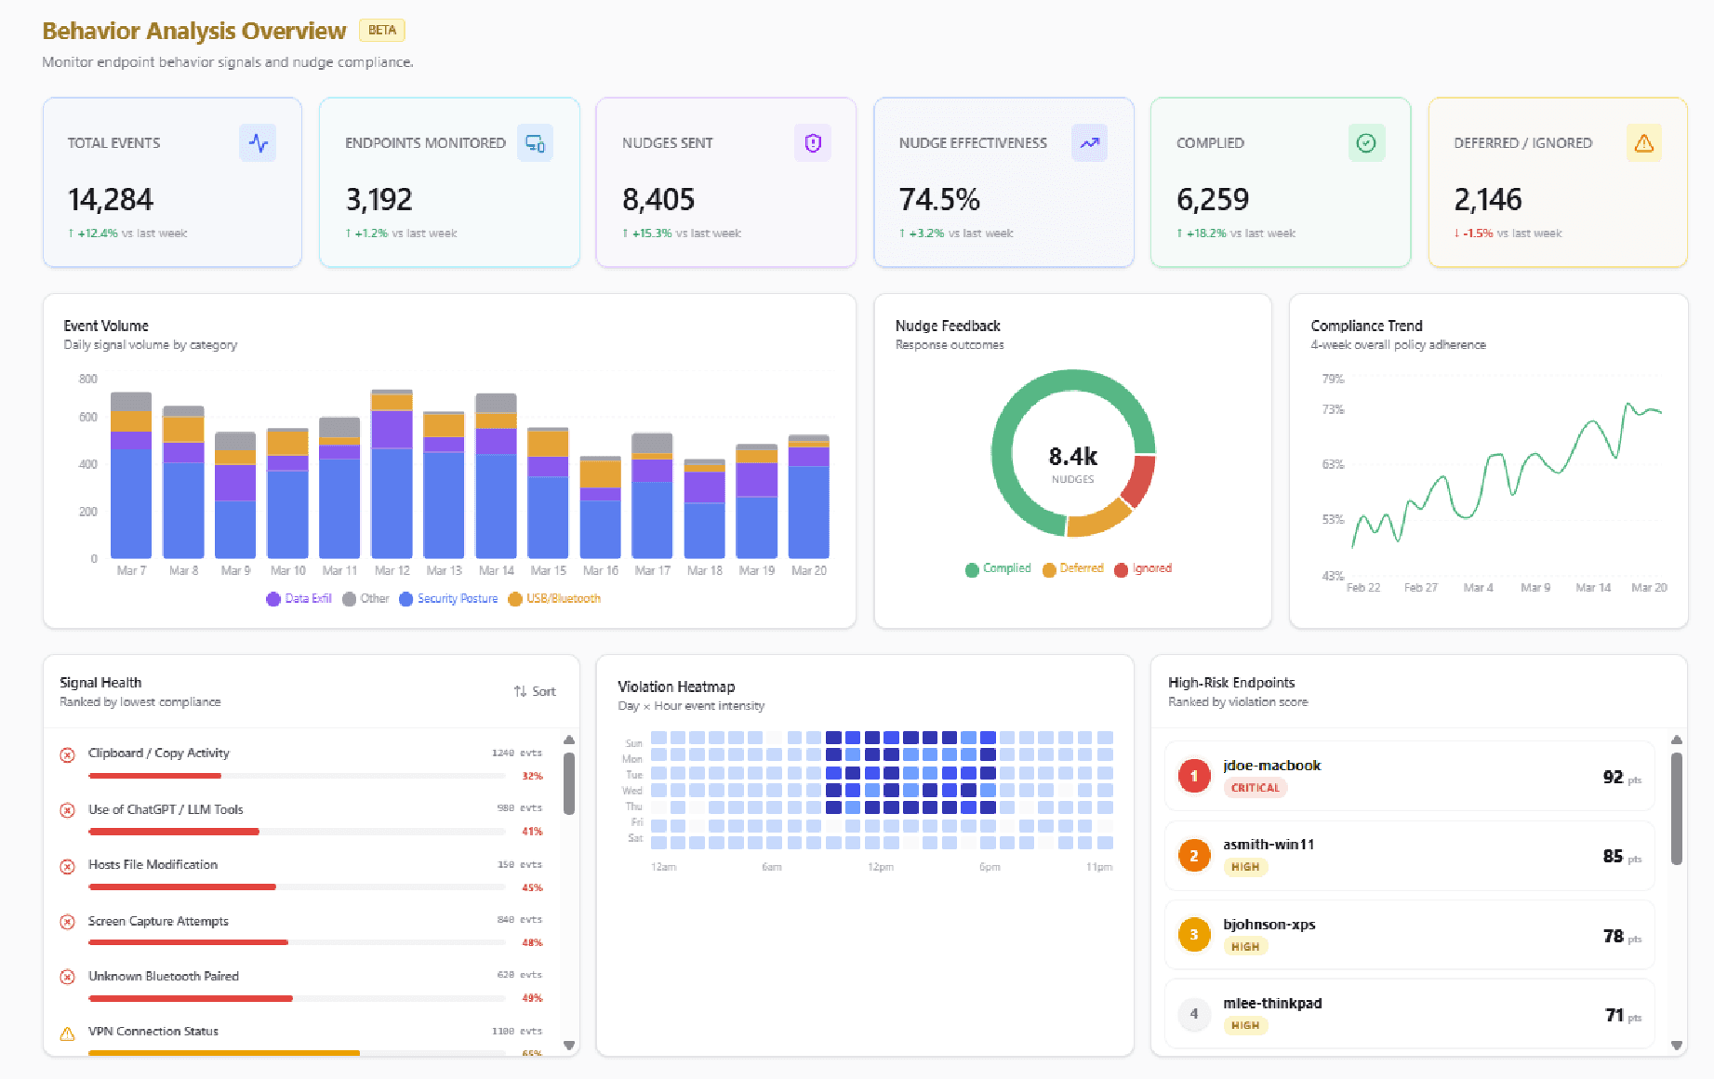Click the BETA badge next to the title
Viewport: 1714px width, 1080px height.
(382, 30)
